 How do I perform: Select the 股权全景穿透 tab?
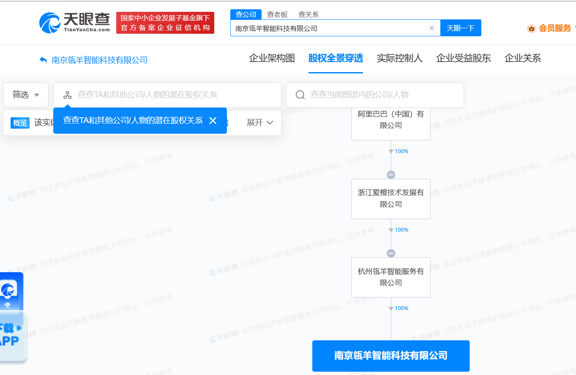[336, 58]
